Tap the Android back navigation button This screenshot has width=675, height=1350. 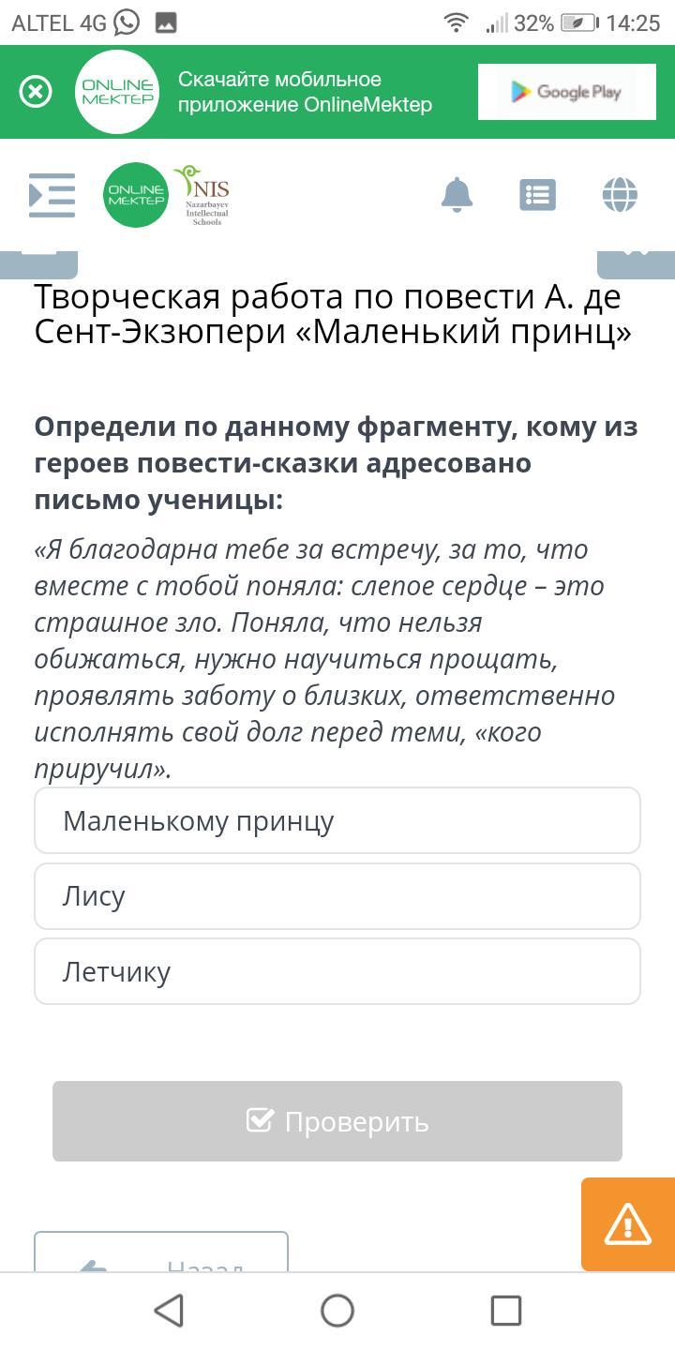point(169,1311)
